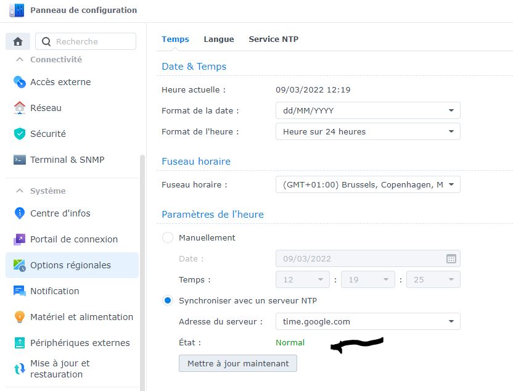Open the Fuseau horaire dropdown

(x=368, y=184)
